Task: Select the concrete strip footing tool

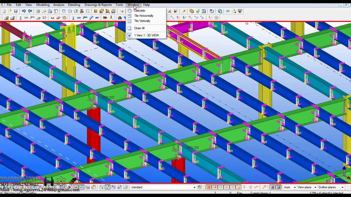Action: coord(13,18)
